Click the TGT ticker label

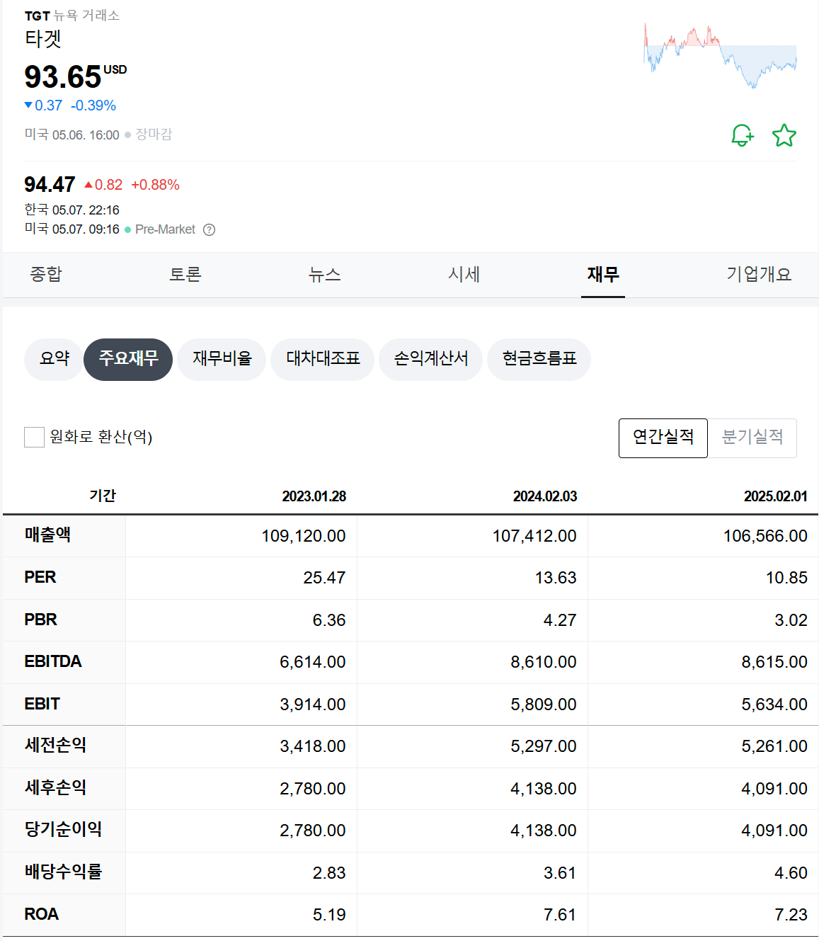tap(38, 16)
